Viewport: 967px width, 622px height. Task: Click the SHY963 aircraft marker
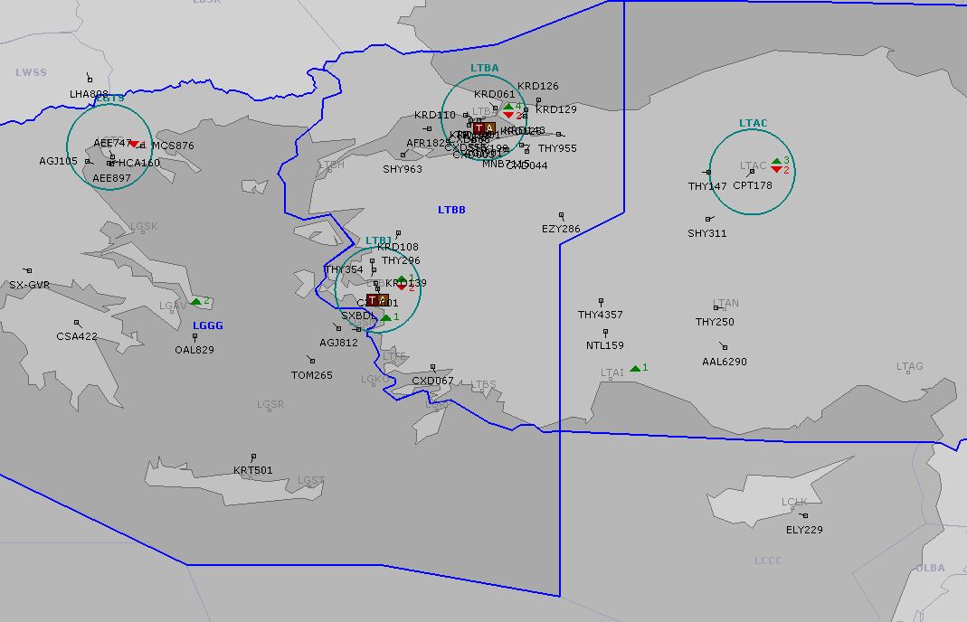pyautogui.click(x=403, y=155)
